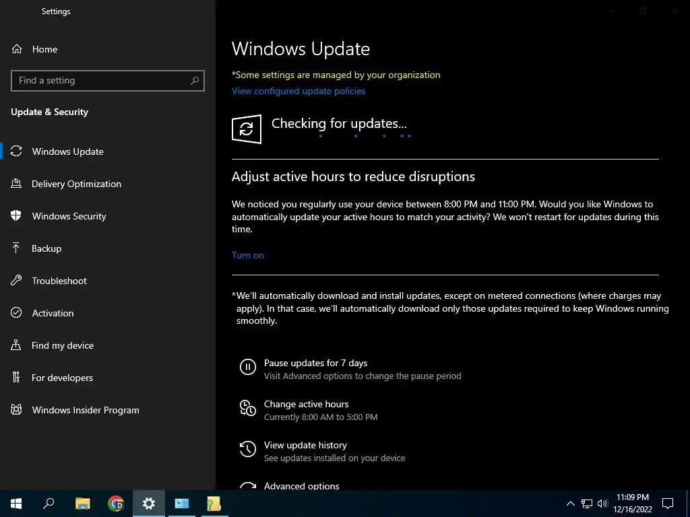Open taskbar search magnifier
The height and width of the screenshot is (517, 690).
pyautogui.click(x=49, y=504)
